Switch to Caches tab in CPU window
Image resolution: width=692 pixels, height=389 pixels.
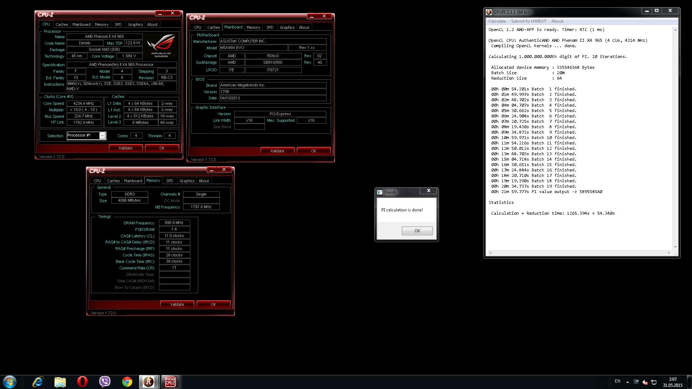(x=62, y=24)
